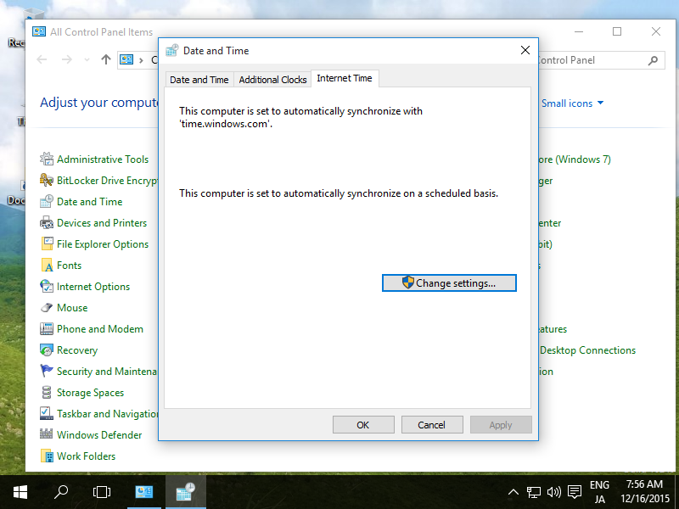The width and height of the screenshot is (679, 509).
Task: Click the network icon in system tray
Action: 534,491
